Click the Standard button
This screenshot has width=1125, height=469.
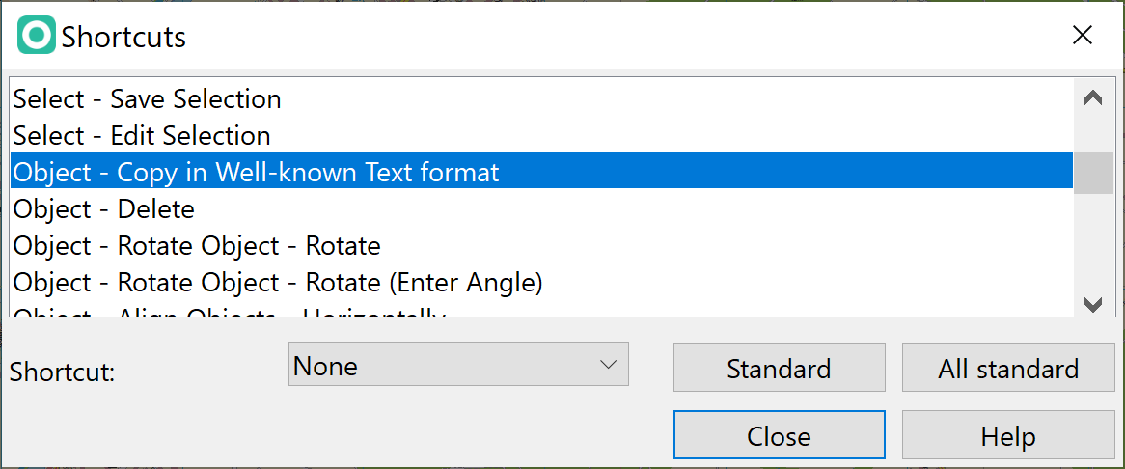(780, 368)
